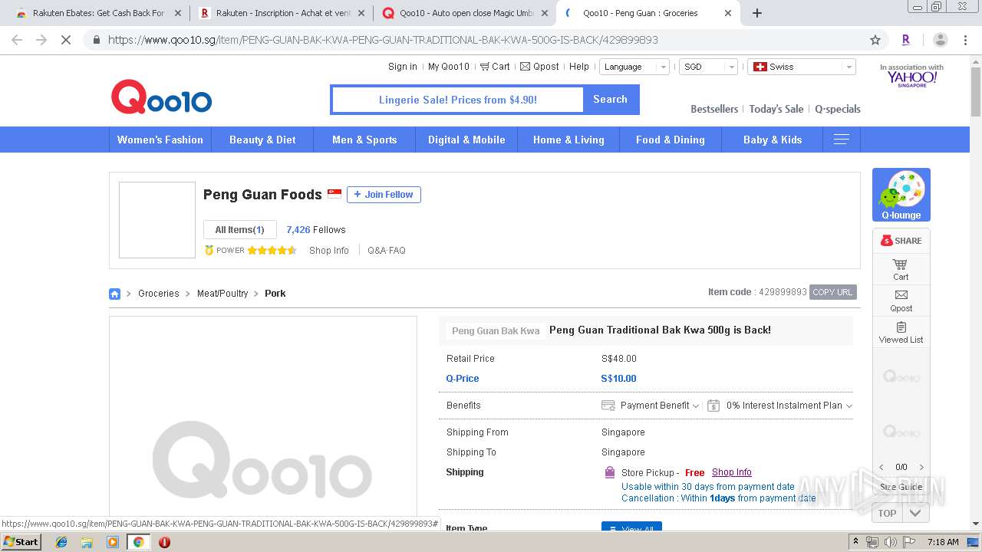The image size is (982, 552).
Task: Stop loading the page
Action: (66, 40)
